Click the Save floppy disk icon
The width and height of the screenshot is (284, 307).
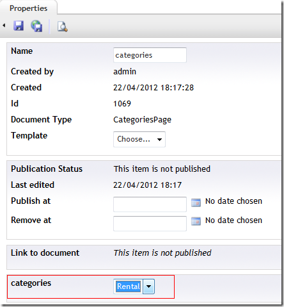point(19,26)
